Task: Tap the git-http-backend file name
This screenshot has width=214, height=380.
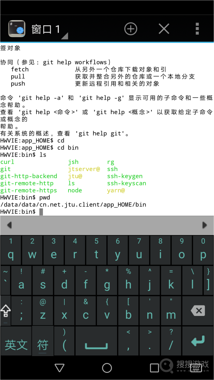Action: click(x=29, y=176)
